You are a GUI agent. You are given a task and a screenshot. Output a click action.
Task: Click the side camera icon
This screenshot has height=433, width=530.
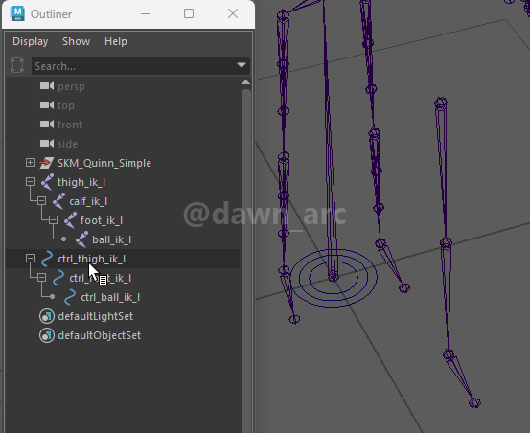pos(47,144)
